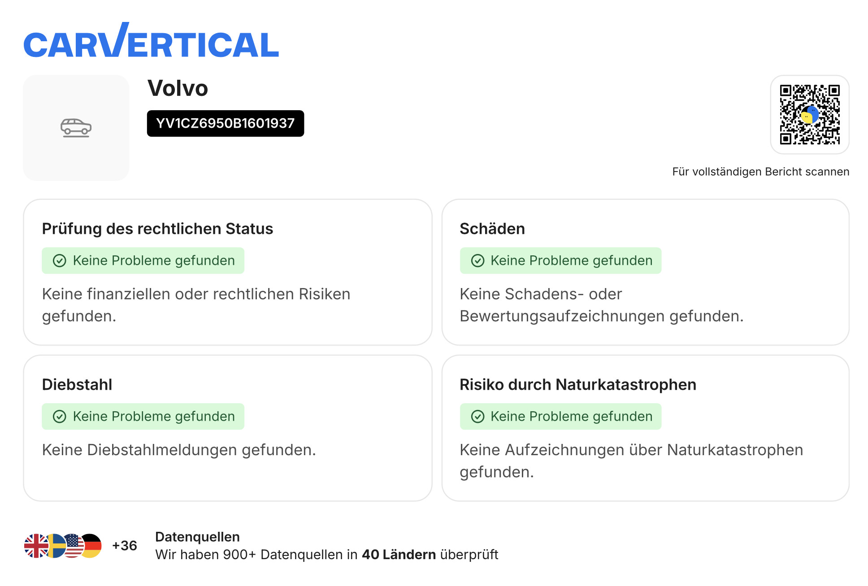The height and width of the screenshot is (586, 868).
Task: Select the Volvo heading
Action: pyautogui.click(x=178, y=88)
